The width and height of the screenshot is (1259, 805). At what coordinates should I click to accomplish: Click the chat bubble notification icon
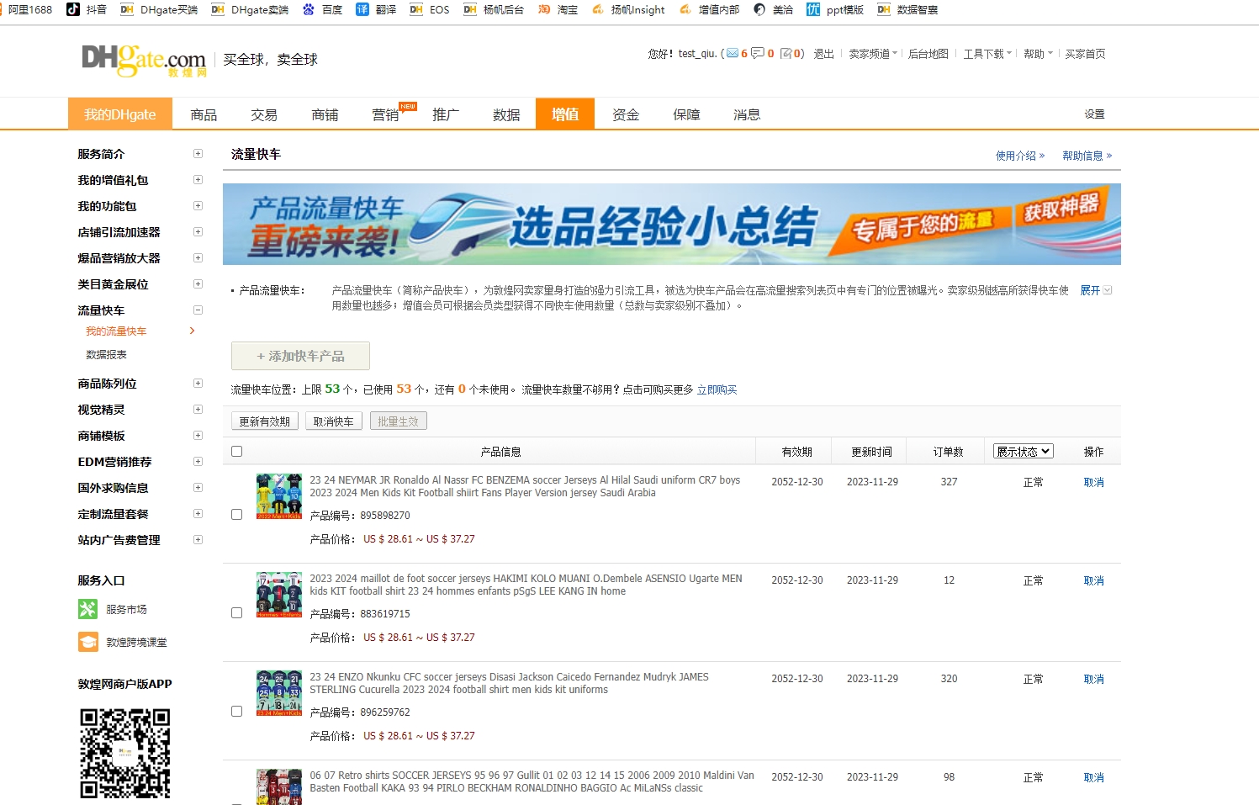tap(758, 54)
